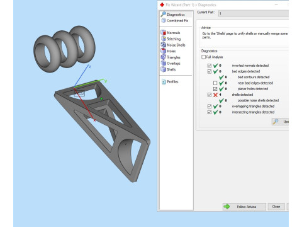
Task: Click the Triangles page icon
Action: [163, 57]
